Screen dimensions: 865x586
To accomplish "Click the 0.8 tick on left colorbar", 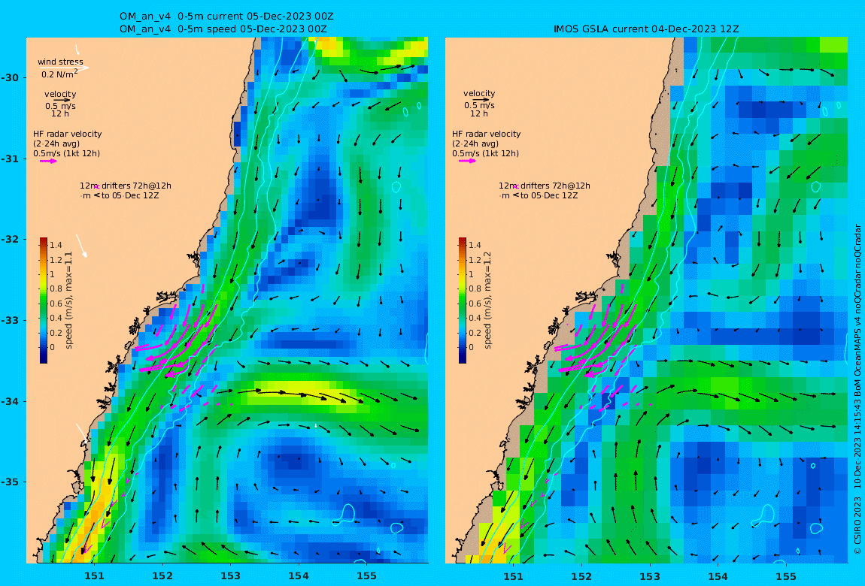I will (56, 288).
